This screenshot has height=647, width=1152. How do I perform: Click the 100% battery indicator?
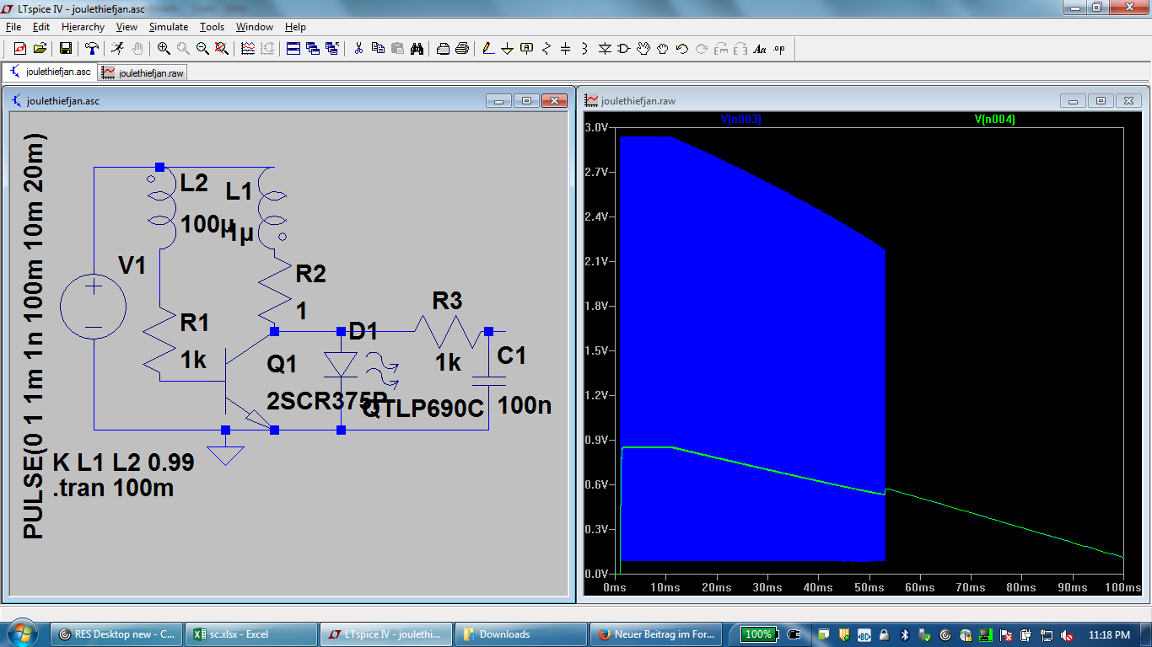pos(758,634)
